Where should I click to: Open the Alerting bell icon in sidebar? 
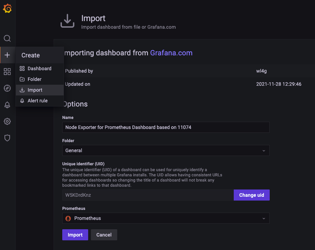tap(7, 105)
